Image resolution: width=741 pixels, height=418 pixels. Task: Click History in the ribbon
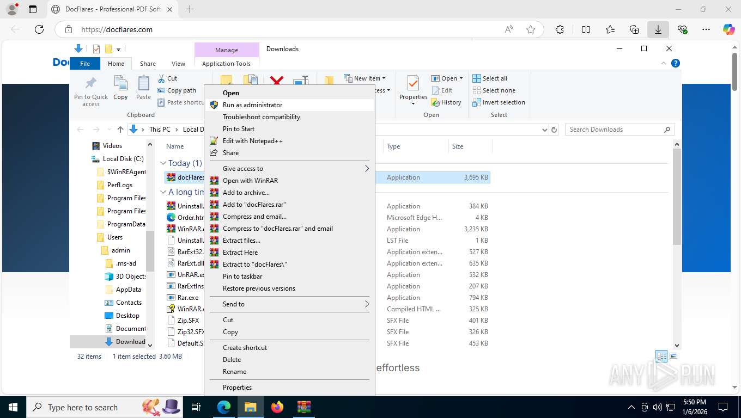tap(446, 102)
